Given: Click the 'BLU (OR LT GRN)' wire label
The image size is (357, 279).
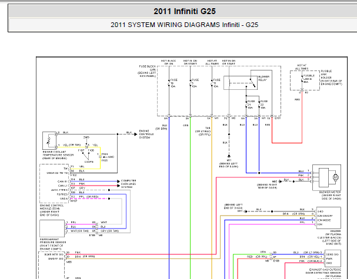Looking at the screenshot, I should click(x=306, y=253).
